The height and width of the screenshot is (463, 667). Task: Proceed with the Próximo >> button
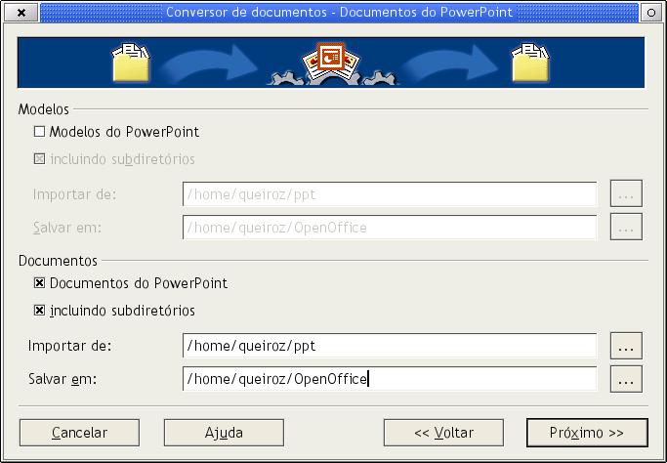coord(587,433)
